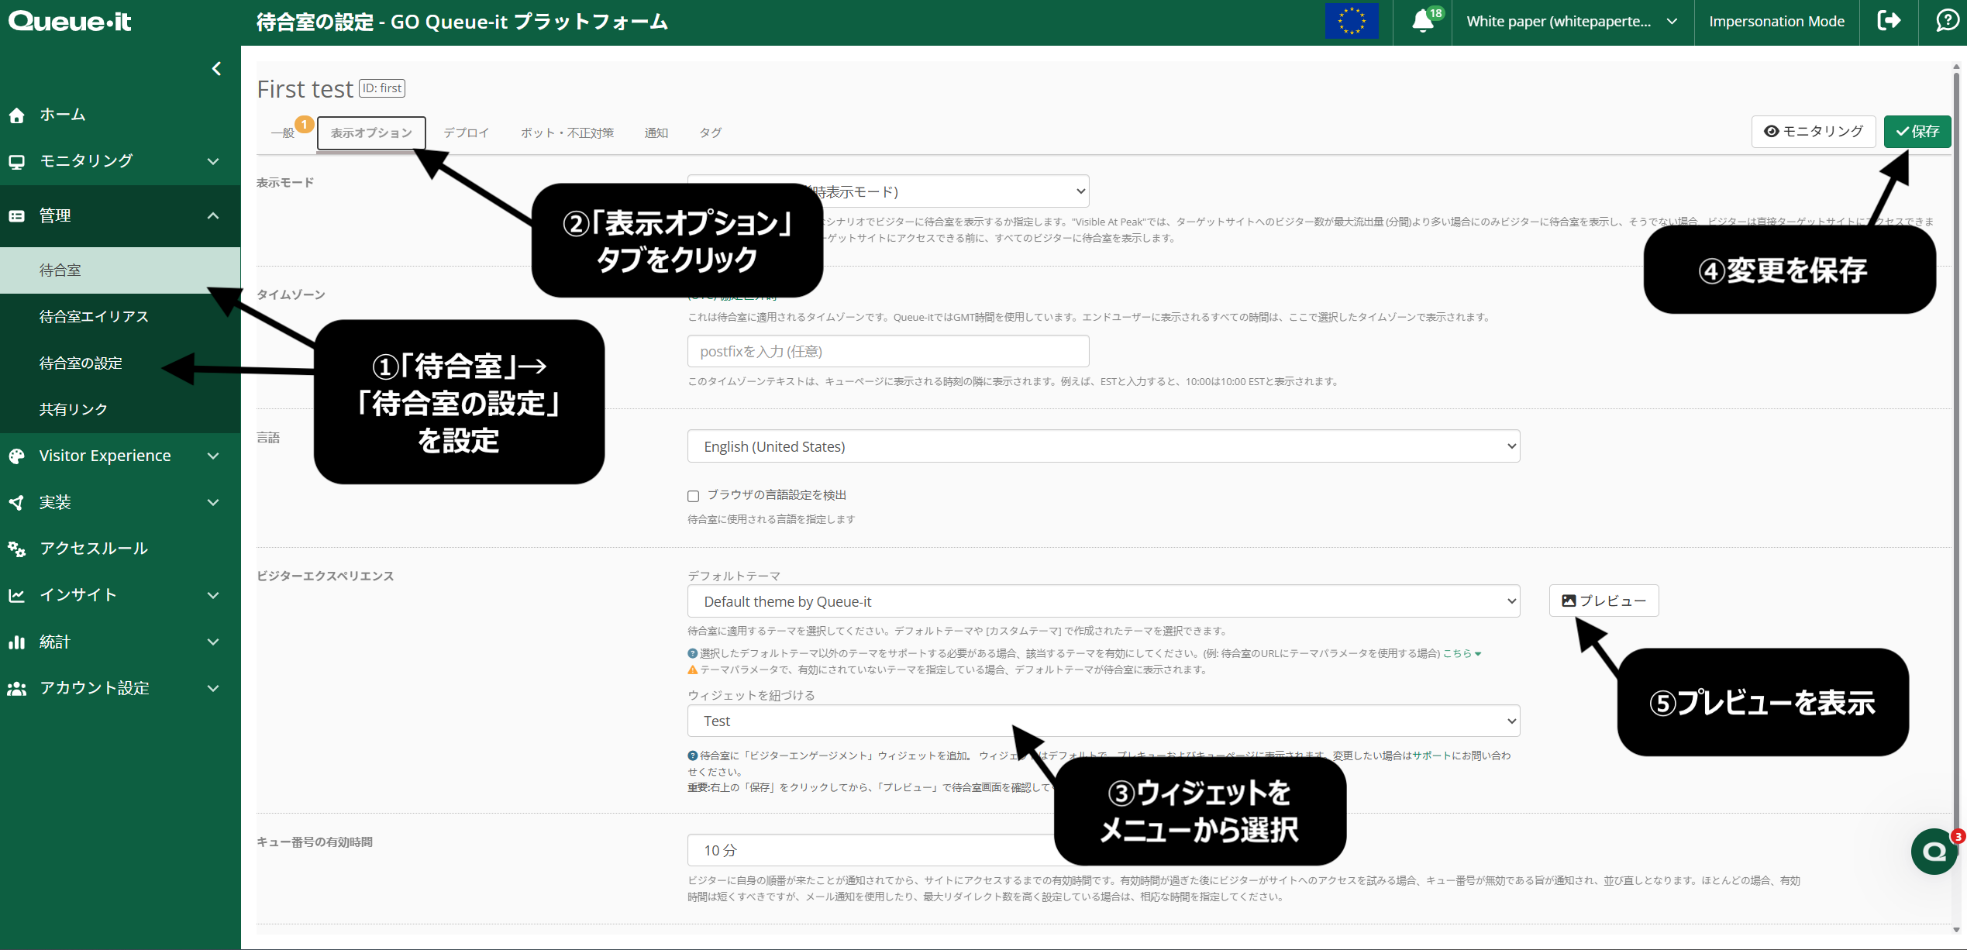Click the プレビュー button
This screenshot has width=1967, height=950.
coord(1603,601)
